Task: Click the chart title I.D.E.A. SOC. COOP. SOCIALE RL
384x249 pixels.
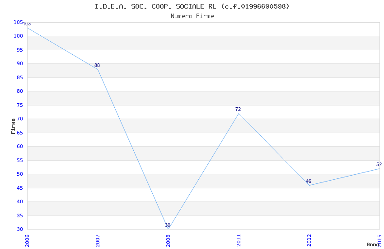Action: pyautogui.click(x=192, y=6)
